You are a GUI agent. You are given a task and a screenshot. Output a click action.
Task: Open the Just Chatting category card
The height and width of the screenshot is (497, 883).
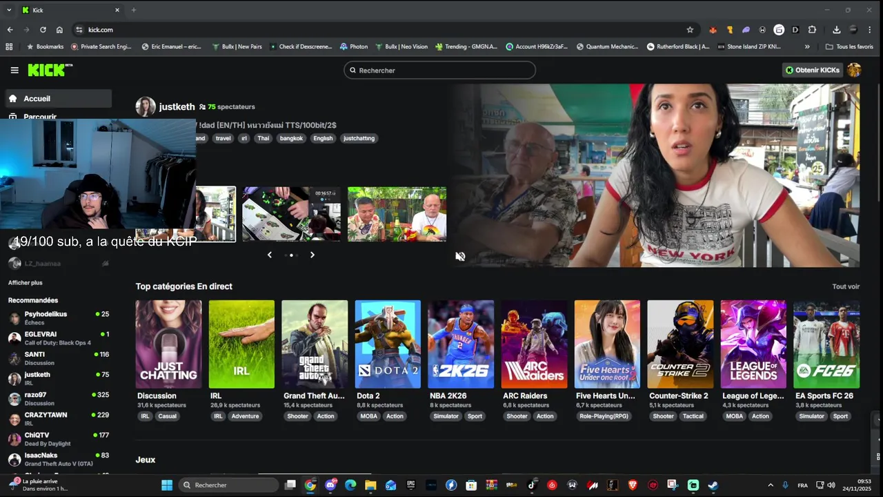168,344
